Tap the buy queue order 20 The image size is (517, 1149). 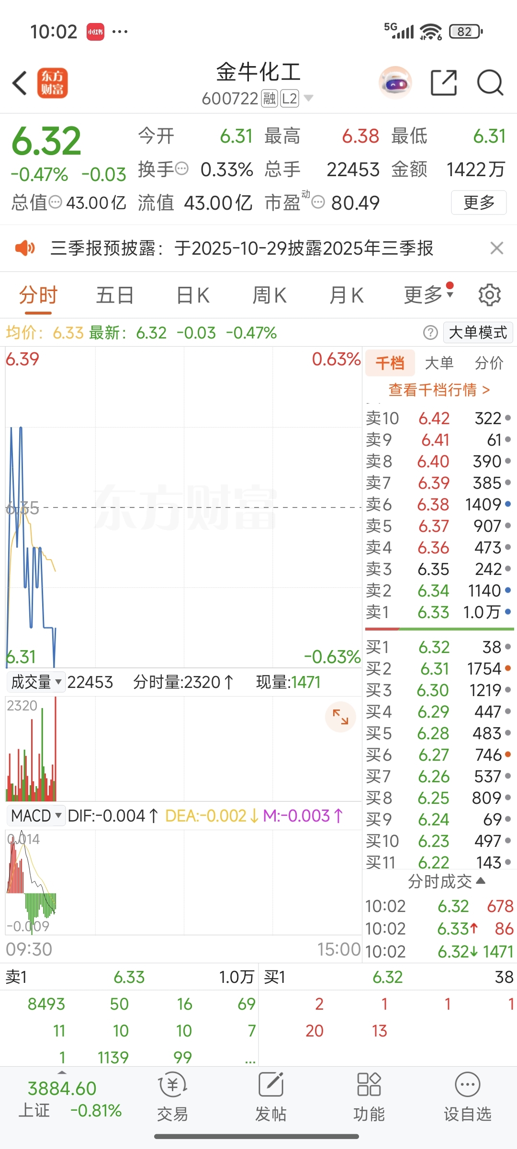[x=315, y=1030]
